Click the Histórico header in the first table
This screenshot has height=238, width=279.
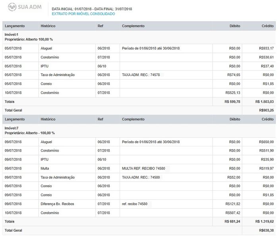48,26
